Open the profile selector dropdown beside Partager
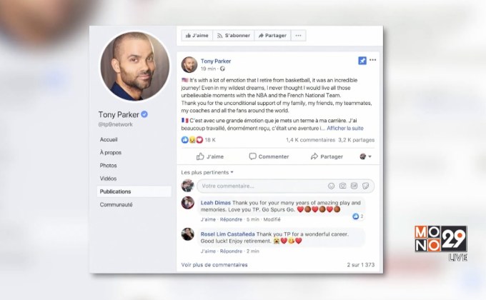486x300 pixels. [365, 156]
